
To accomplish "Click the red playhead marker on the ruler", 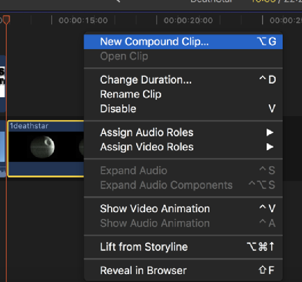I will point(6,20).
